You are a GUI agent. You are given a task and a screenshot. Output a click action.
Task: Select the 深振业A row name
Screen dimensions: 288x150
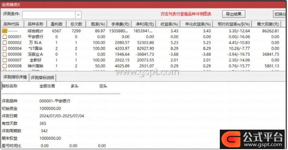pos(35,54)
